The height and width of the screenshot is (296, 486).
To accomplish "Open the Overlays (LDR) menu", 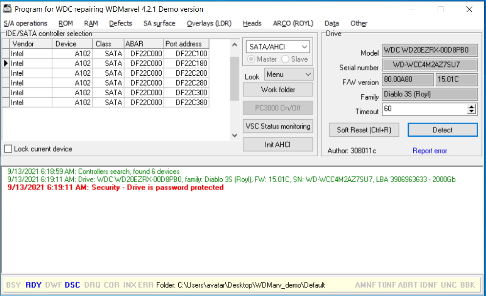I will click(x=209, y=23).
